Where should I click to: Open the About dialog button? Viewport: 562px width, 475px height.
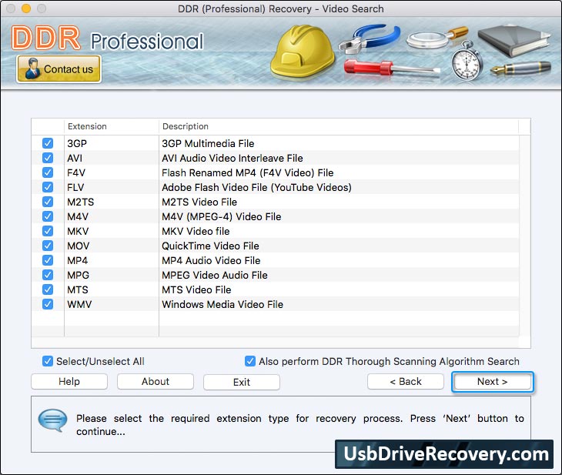[156, 381]
